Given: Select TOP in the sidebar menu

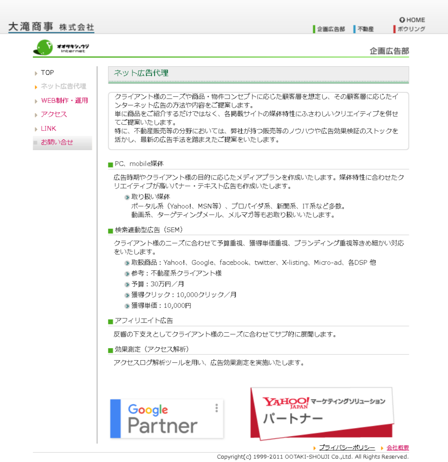Looking at the screenshot, I should (47, 73).
